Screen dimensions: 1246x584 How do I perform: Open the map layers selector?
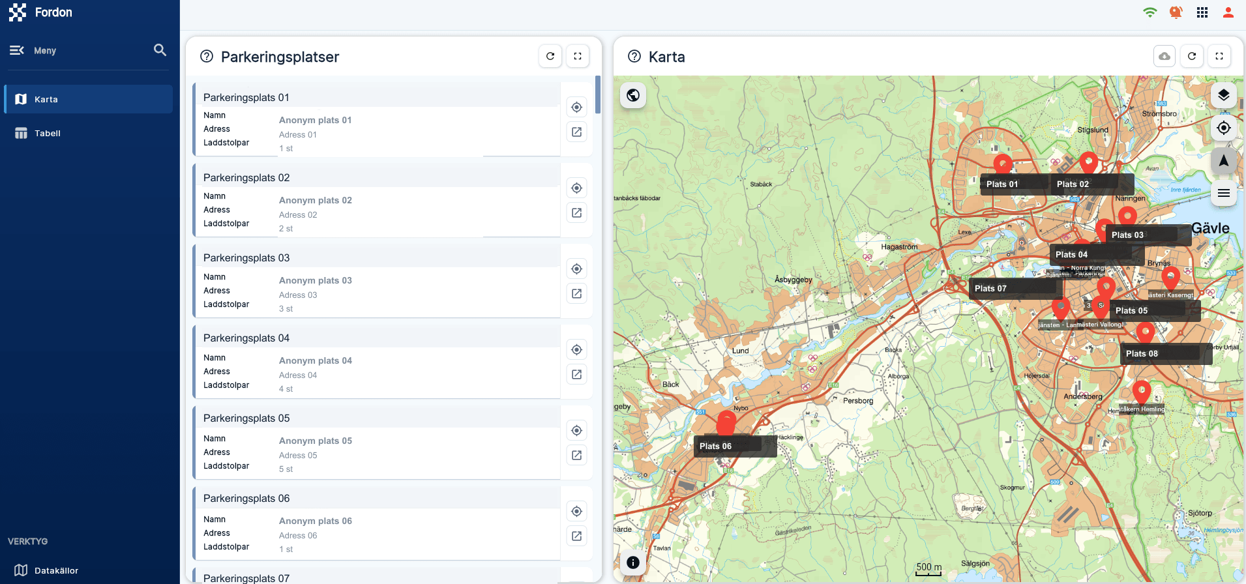coord(1224,95)
